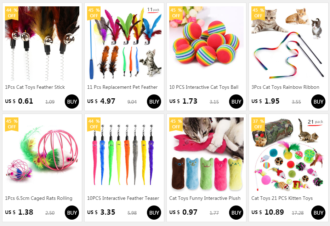330x226 pixels.
Task: Click BUY for 10 PCS Interactive Cat Toys Ball
Action: pyautogui.click(x=236, y=102)
